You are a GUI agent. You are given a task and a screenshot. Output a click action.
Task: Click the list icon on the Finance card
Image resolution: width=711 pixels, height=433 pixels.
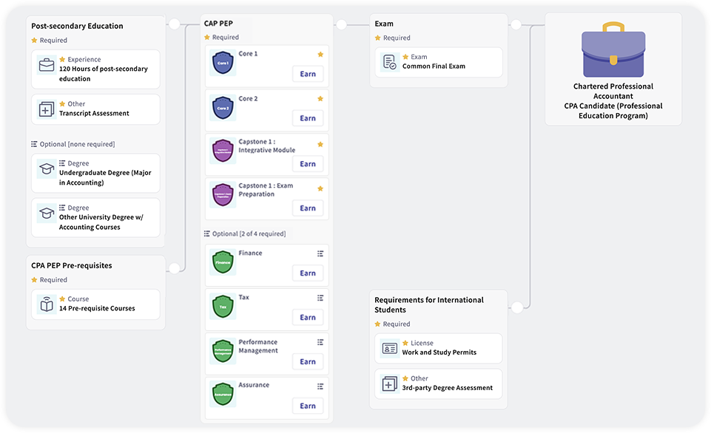pyautogui.click(x=320, y=253)
